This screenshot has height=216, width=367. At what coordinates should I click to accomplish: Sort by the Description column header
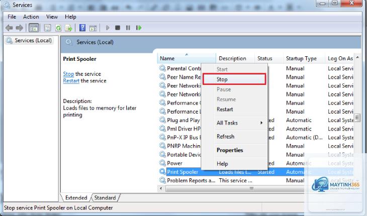235,58
